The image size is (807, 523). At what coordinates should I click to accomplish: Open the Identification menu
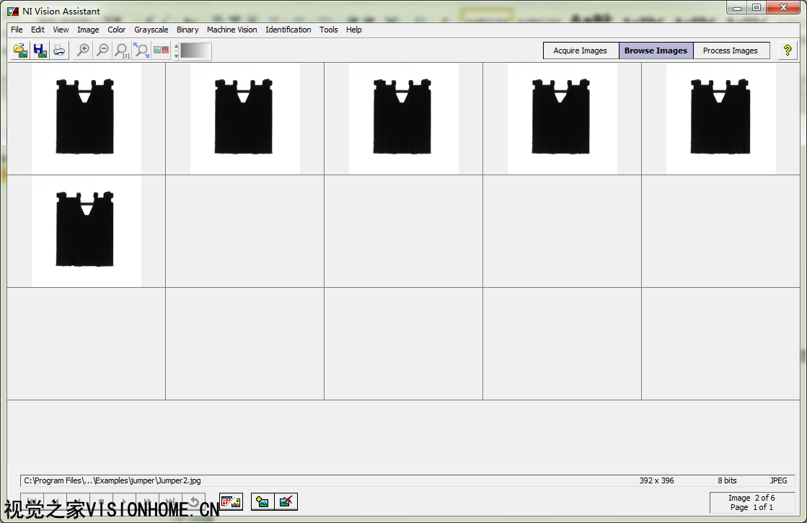coord(288,30)
